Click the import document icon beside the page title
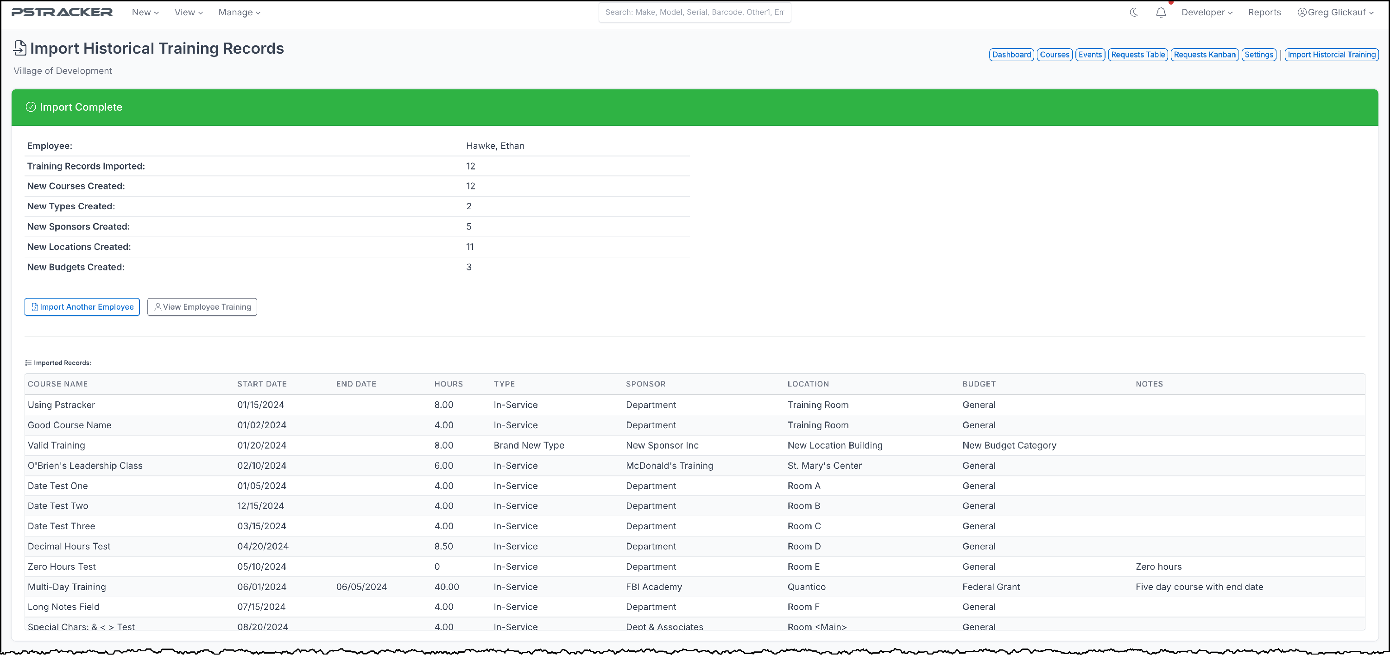 (x=20, y=48)
